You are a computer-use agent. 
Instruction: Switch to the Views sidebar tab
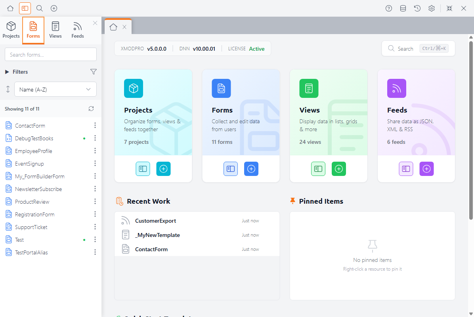pyautogui.click(x=55, y=30)
